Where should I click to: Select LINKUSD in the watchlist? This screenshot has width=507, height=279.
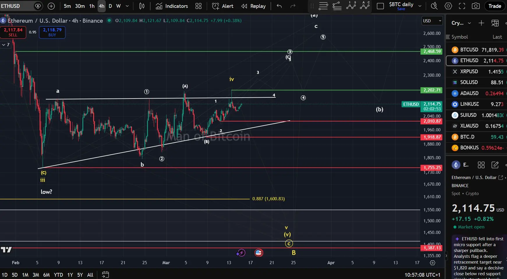[476, 104]
